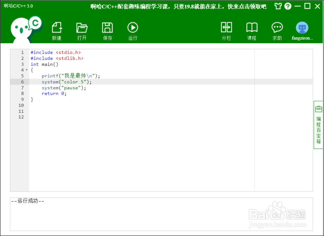Click the system("color 5") line
This screenshot has width=324, height=236.
pyautogui.click(x=66, y=82)
